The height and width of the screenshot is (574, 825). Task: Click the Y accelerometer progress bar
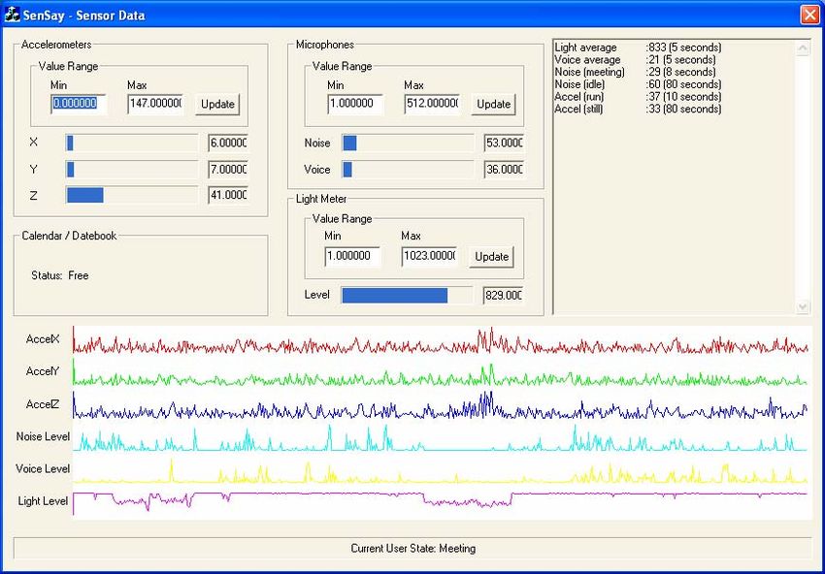[x=132, y=170]
